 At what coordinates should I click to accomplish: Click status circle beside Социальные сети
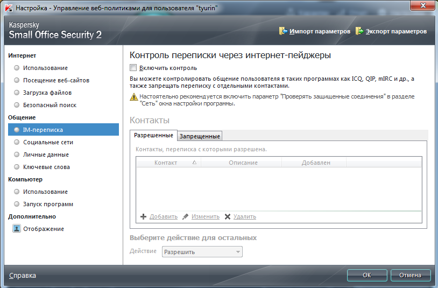tap(17, 142)
